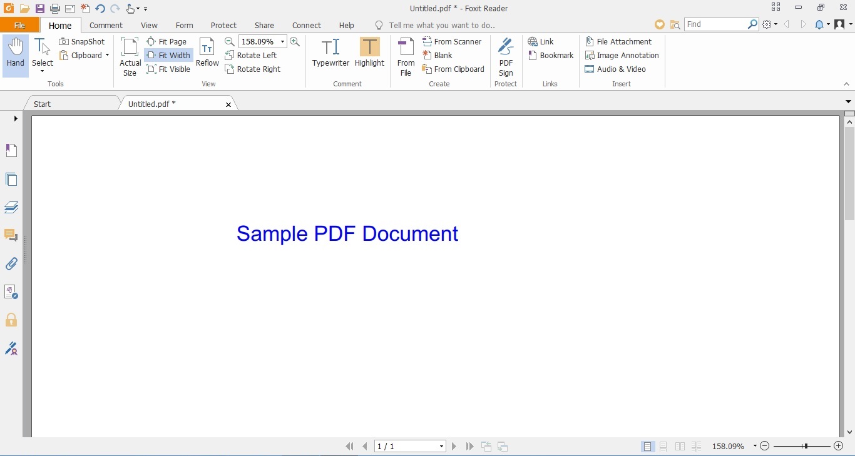Screen dimensions: 855x456
Task: Select the Highlight tool
Action: click(x=369, y=55)
